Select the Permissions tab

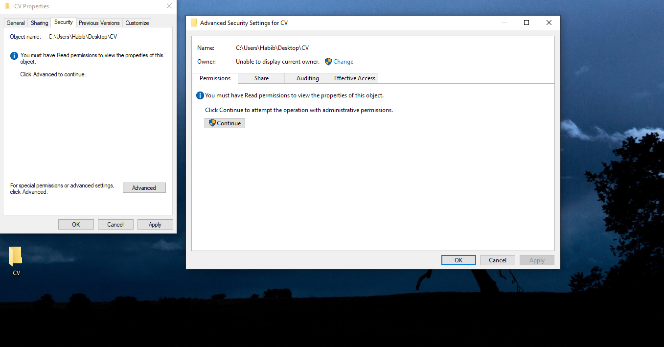click(215, 78)
